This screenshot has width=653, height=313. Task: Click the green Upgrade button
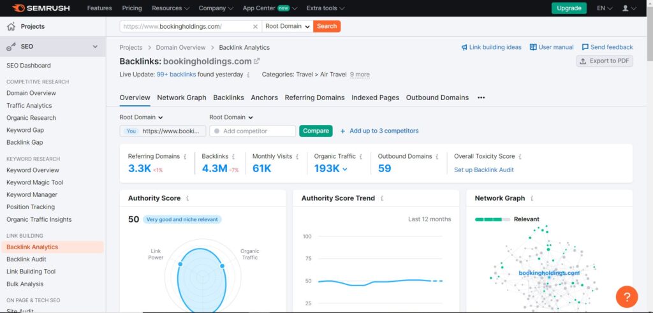pos(569,8)
